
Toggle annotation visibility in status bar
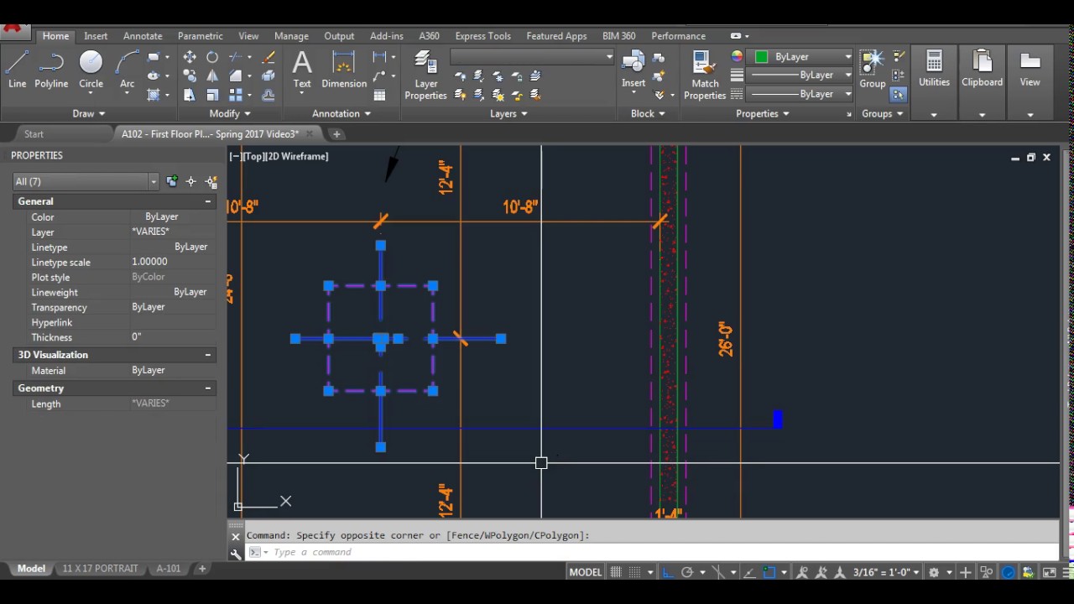[x=803, y=572]
